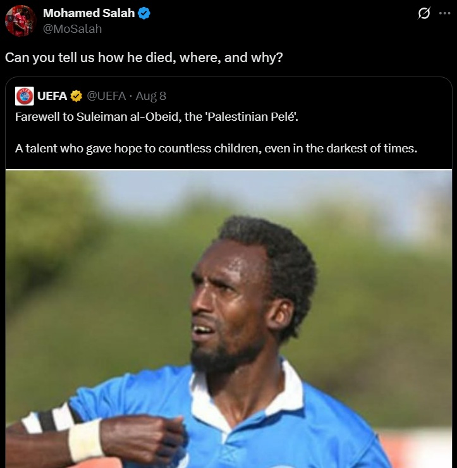Click the blue verified badge beside Mohamed Salah
Viewport: 457px width, 468px height.
tap(144, 13)
